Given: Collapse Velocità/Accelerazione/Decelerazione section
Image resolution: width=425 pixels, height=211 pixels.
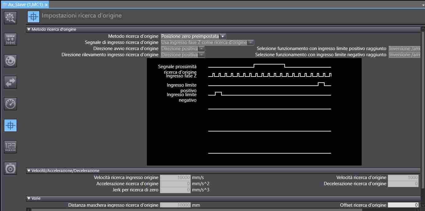Looking at the screenshot, I should [x=29, y=171].
